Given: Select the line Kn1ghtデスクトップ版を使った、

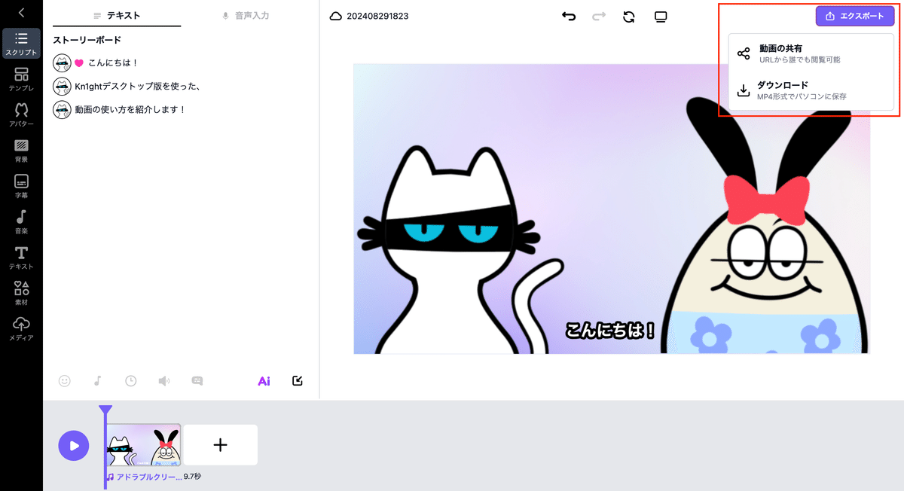Looking at the screenshot, I should [137, 86].
